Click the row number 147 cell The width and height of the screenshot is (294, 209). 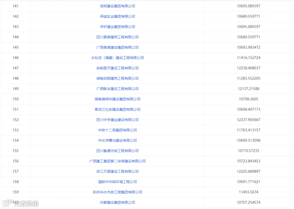pos(16,68)
